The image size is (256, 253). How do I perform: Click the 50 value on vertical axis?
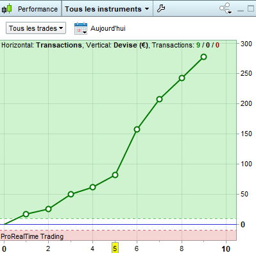244,194
